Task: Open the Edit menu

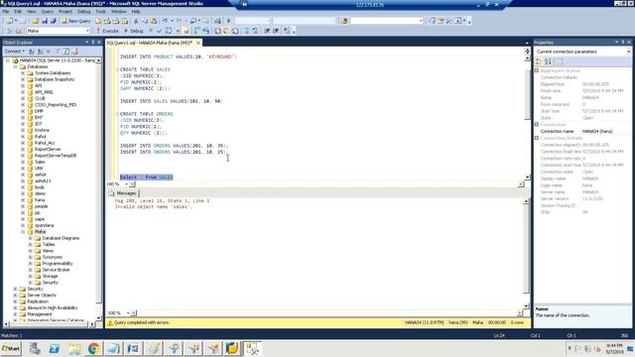Action: pos(18,12)
